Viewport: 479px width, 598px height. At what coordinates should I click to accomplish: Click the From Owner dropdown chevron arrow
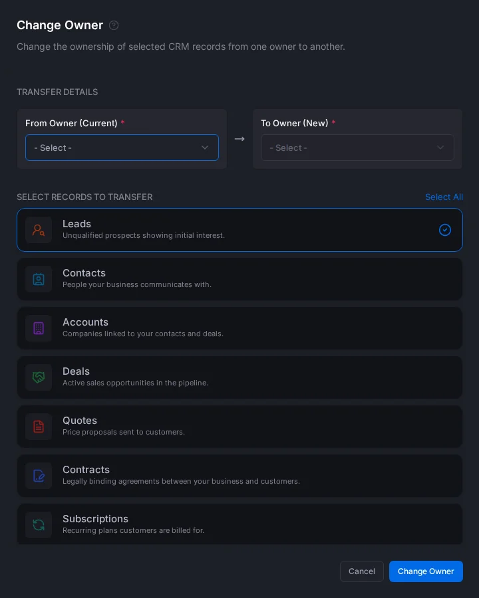pyautogui.click(x=205, y=148)
